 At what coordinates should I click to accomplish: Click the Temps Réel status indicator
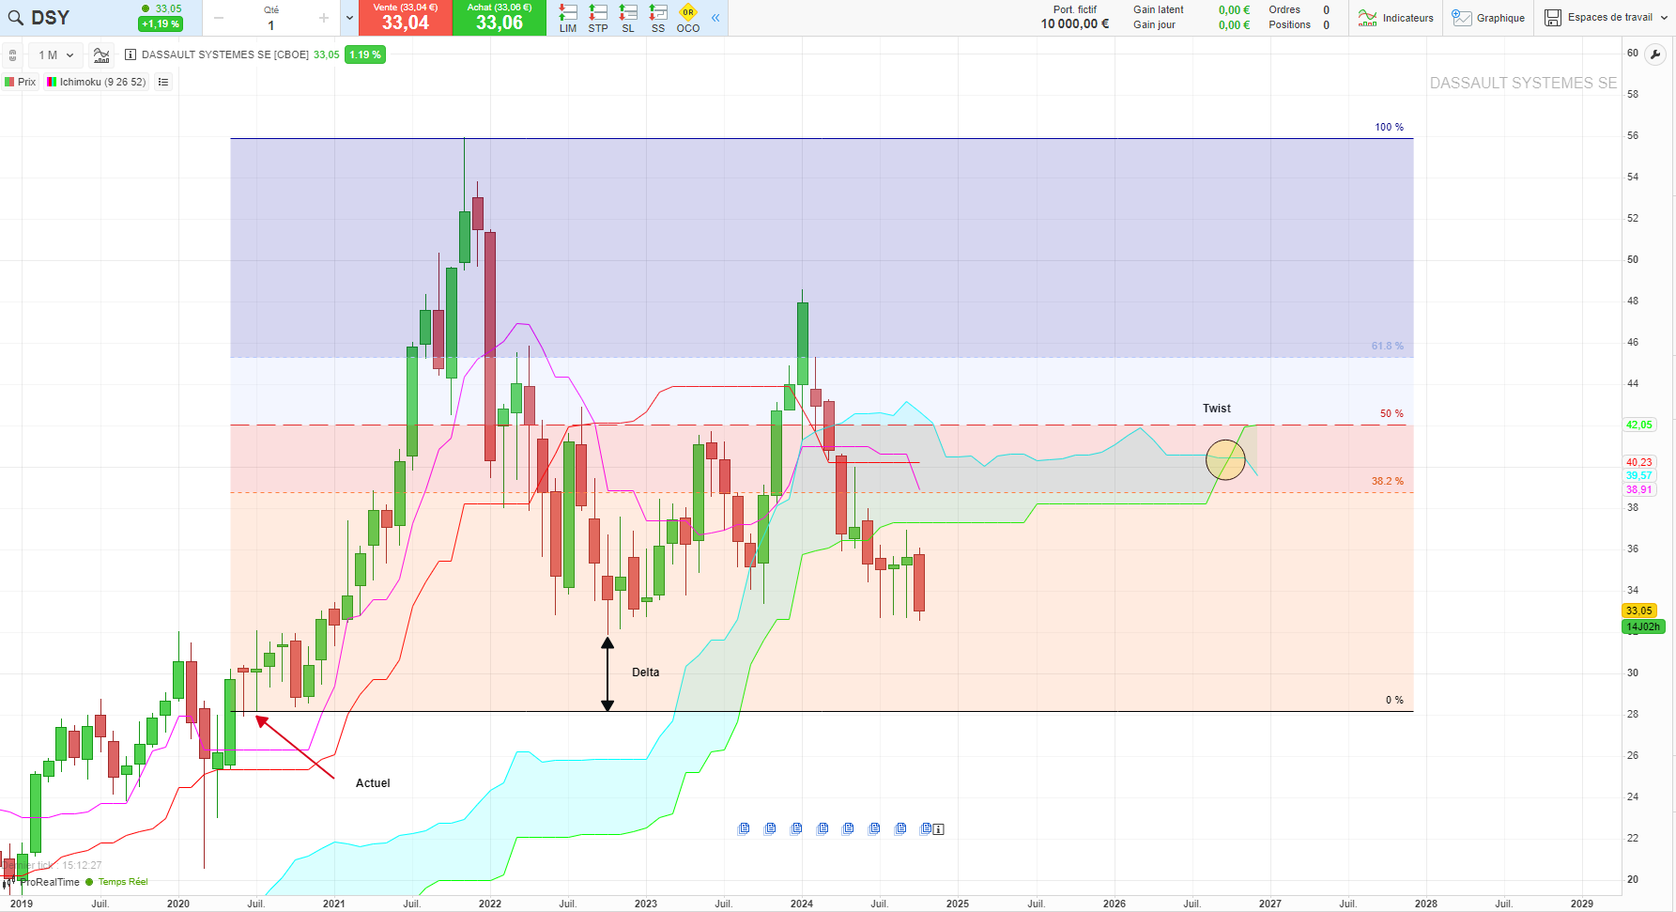tap(117, 882)
